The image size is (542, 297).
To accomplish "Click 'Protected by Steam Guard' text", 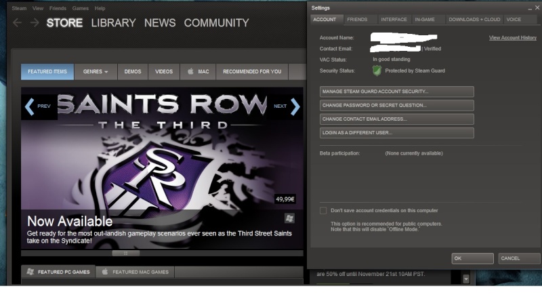I will point(415,71).
